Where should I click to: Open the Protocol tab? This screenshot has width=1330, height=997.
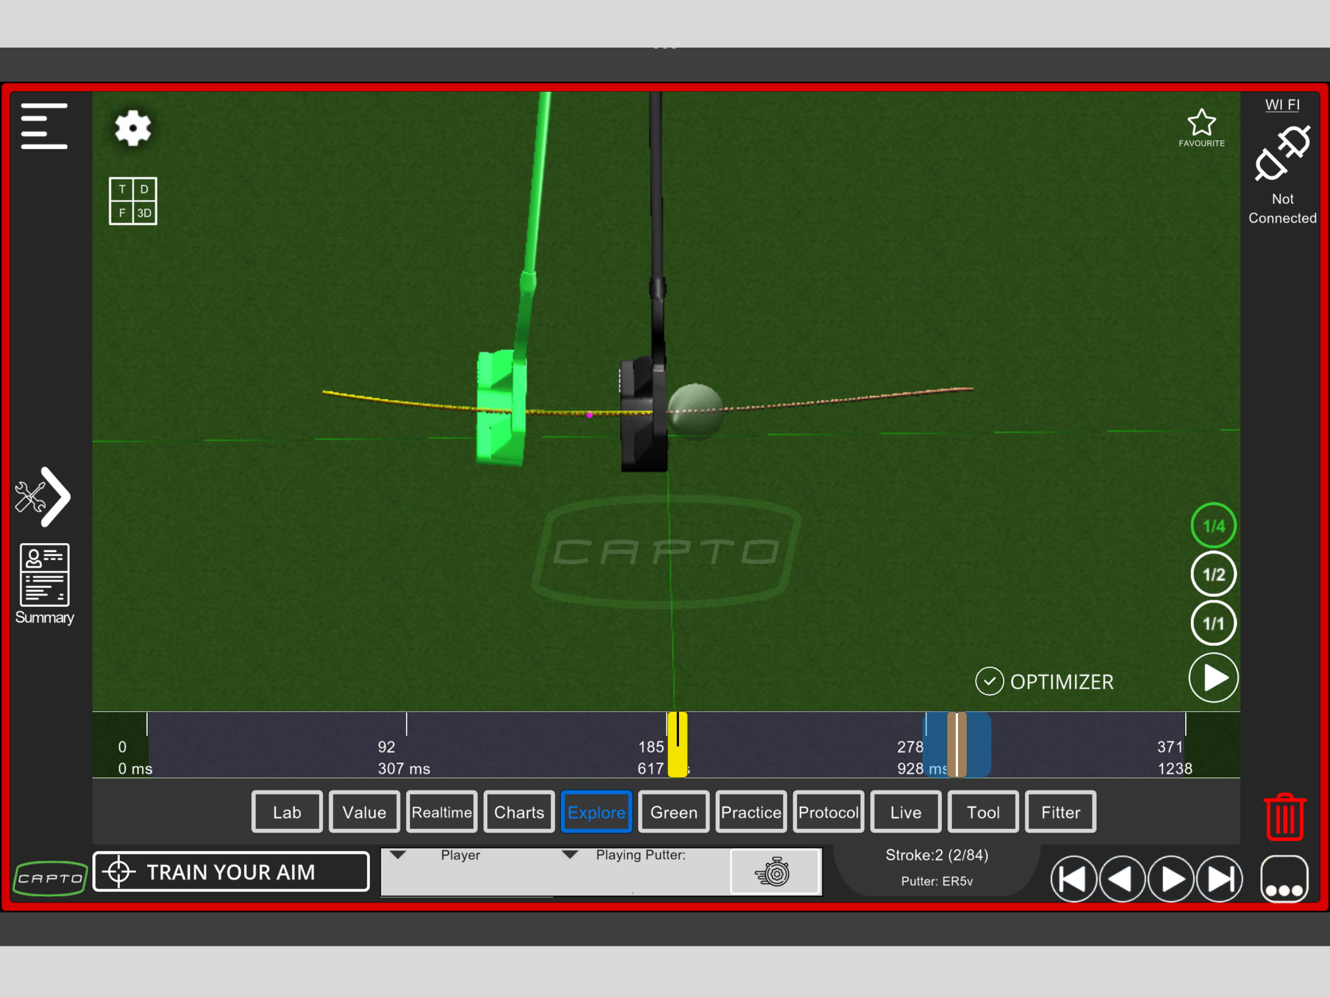pyautogui.click(x=829, y=812)
